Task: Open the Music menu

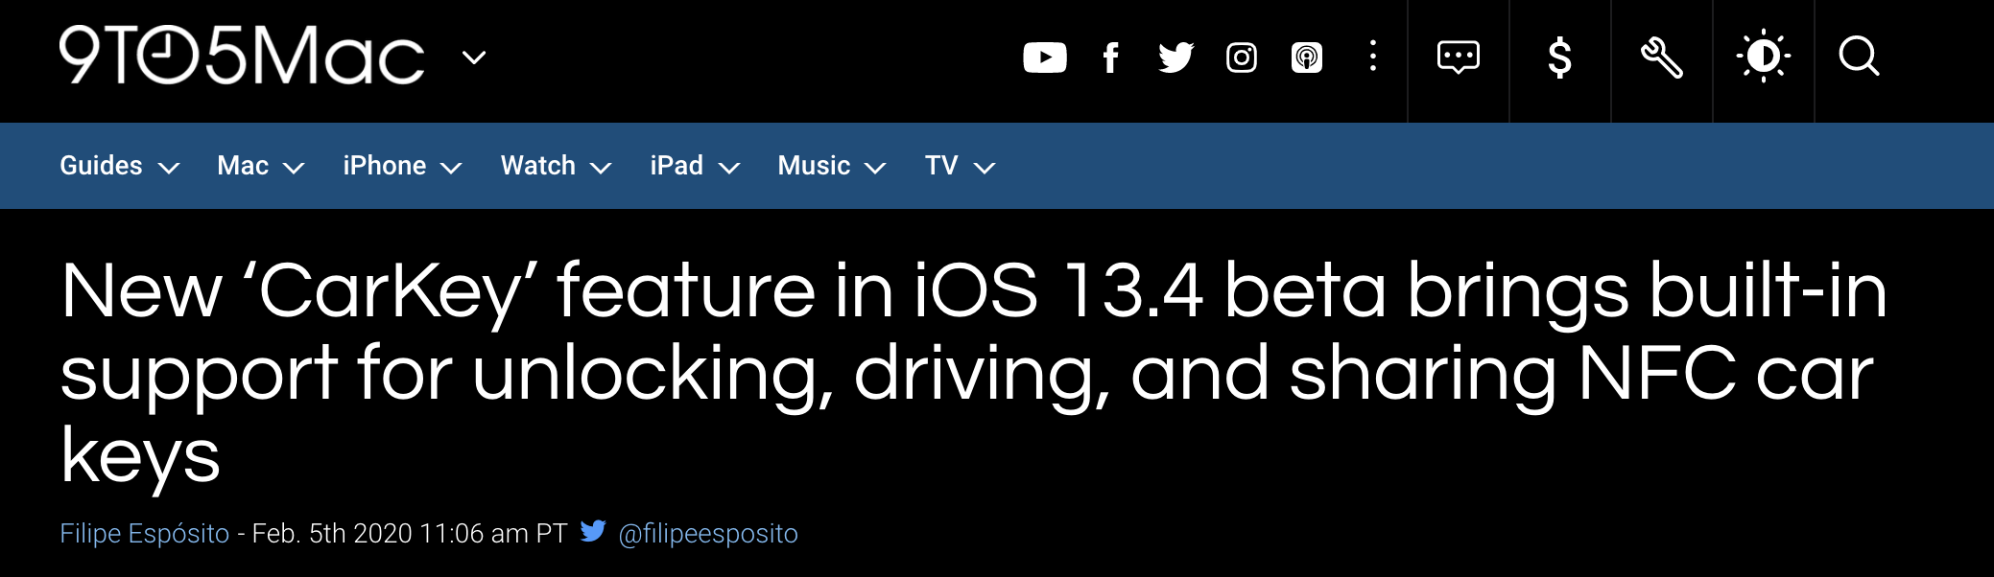Action: click(x=814, y=166)
